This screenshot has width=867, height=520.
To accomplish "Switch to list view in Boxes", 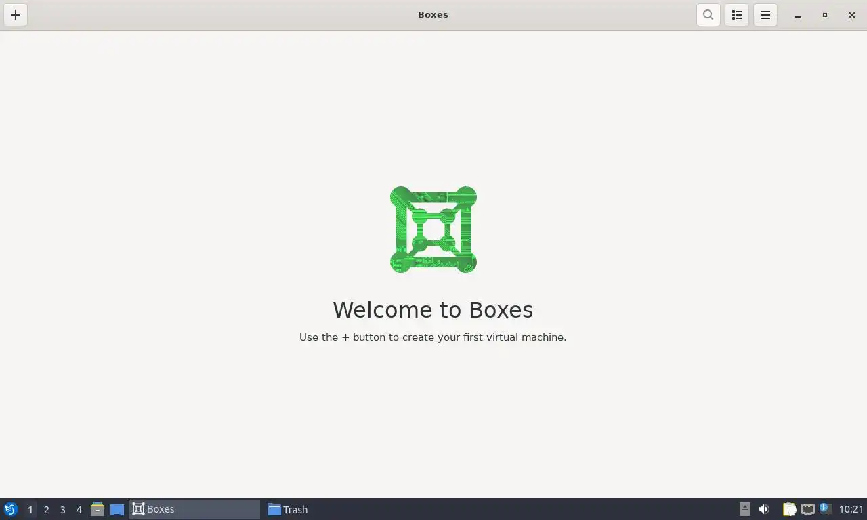I will click(x=737, y=15).
